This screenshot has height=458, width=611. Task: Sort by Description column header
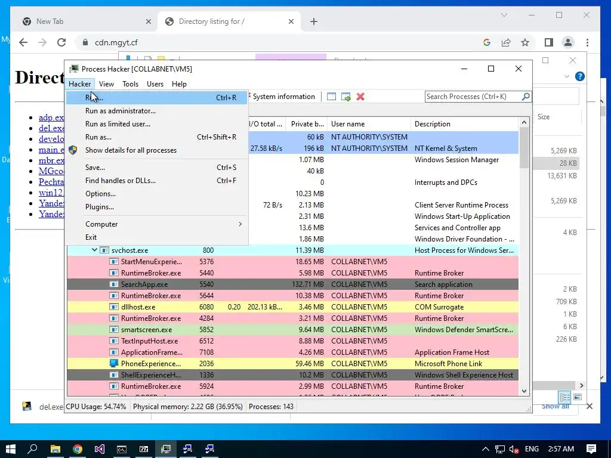point(464,124)
